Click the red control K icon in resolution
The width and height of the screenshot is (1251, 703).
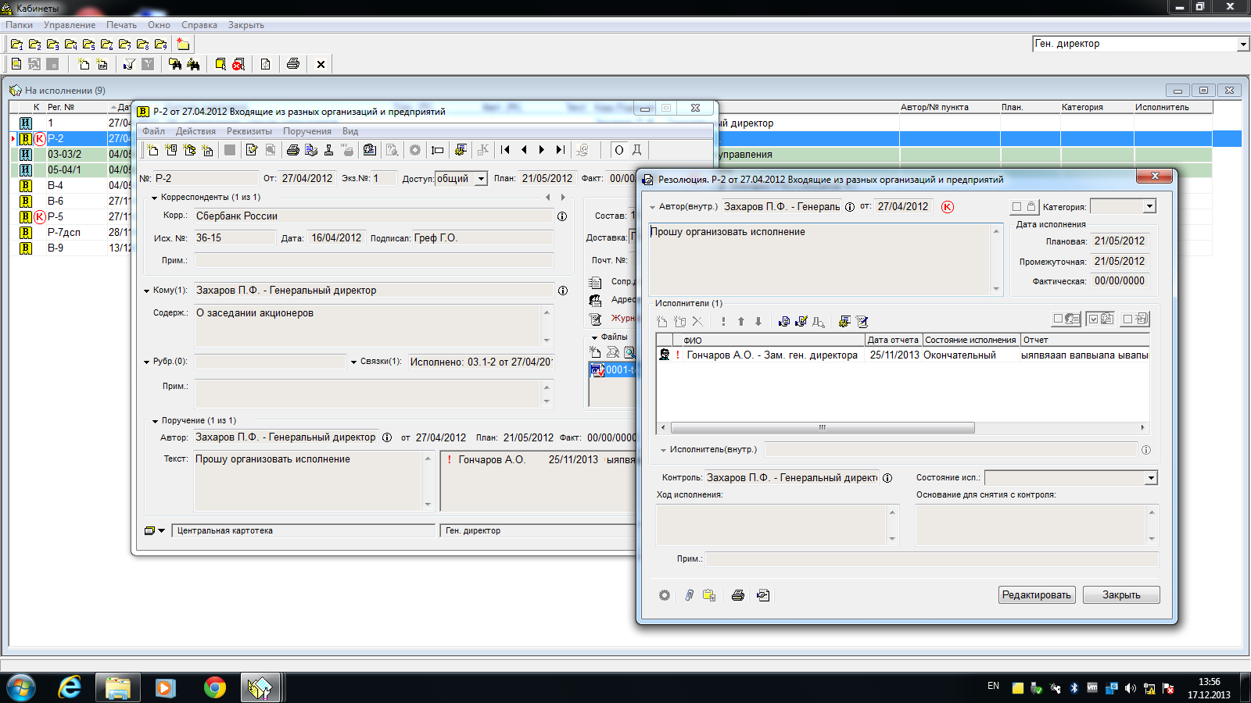[948, 207]
